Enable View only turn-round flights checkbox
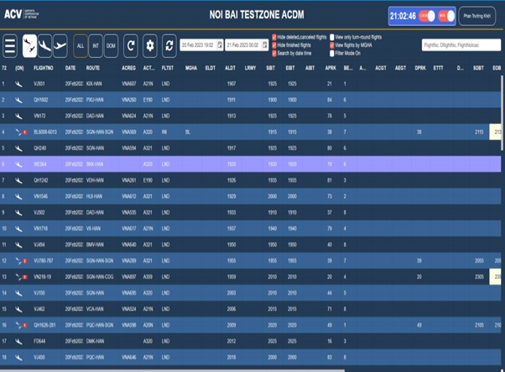 (x=332, y=38)
